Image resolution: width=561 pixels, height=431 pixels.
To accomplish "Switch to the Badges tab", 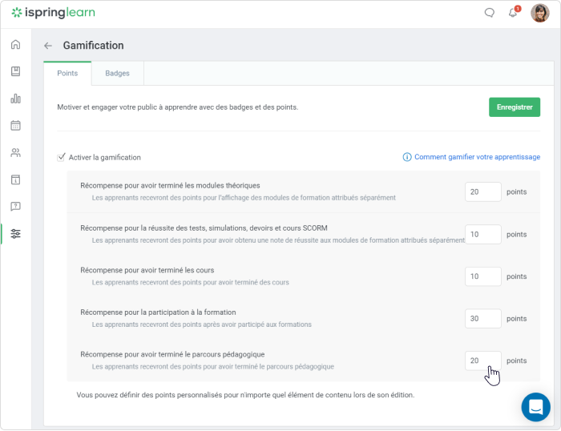I will click(x=117, y=74).
